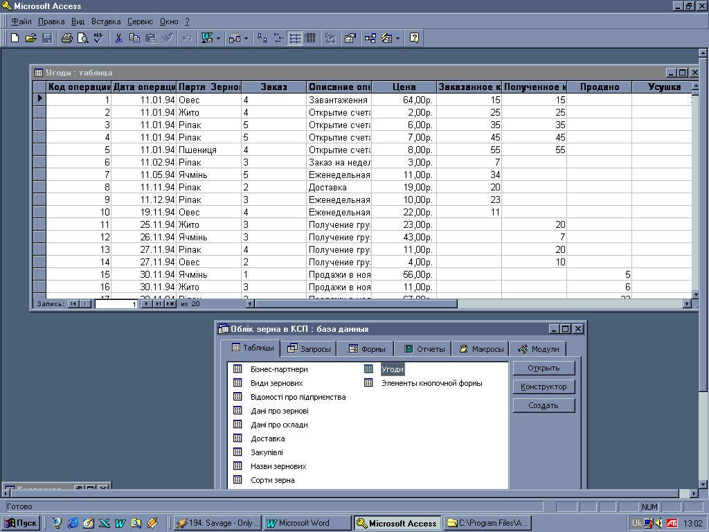Print using the printer toolbar icon

[x=66, y=38]
